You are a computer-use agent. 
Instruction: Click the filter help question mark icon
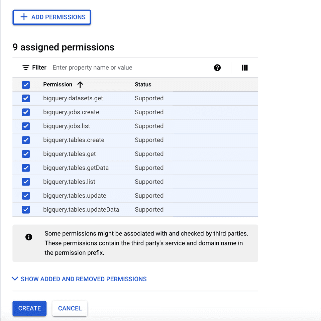[x=217, y=68]
